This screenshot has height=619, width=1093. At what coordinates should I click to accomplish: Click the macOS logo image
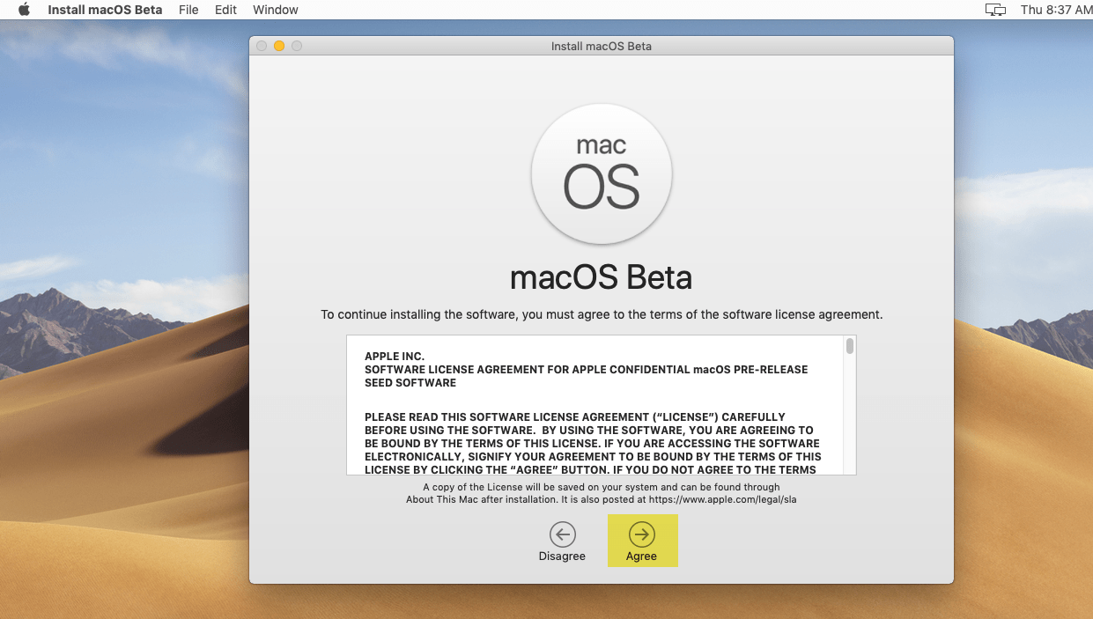[x=602, y=175]
